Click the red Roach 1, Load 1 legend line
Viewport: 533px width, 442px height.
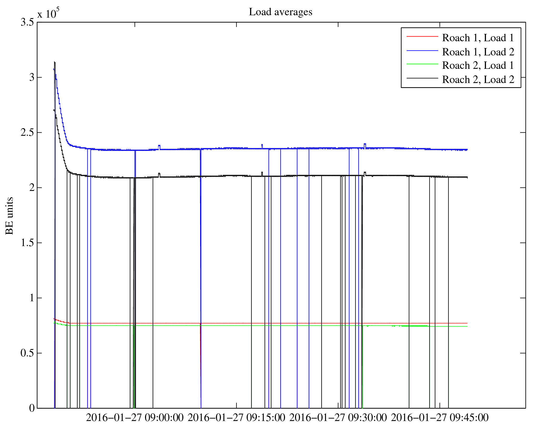tap(422, 36)
